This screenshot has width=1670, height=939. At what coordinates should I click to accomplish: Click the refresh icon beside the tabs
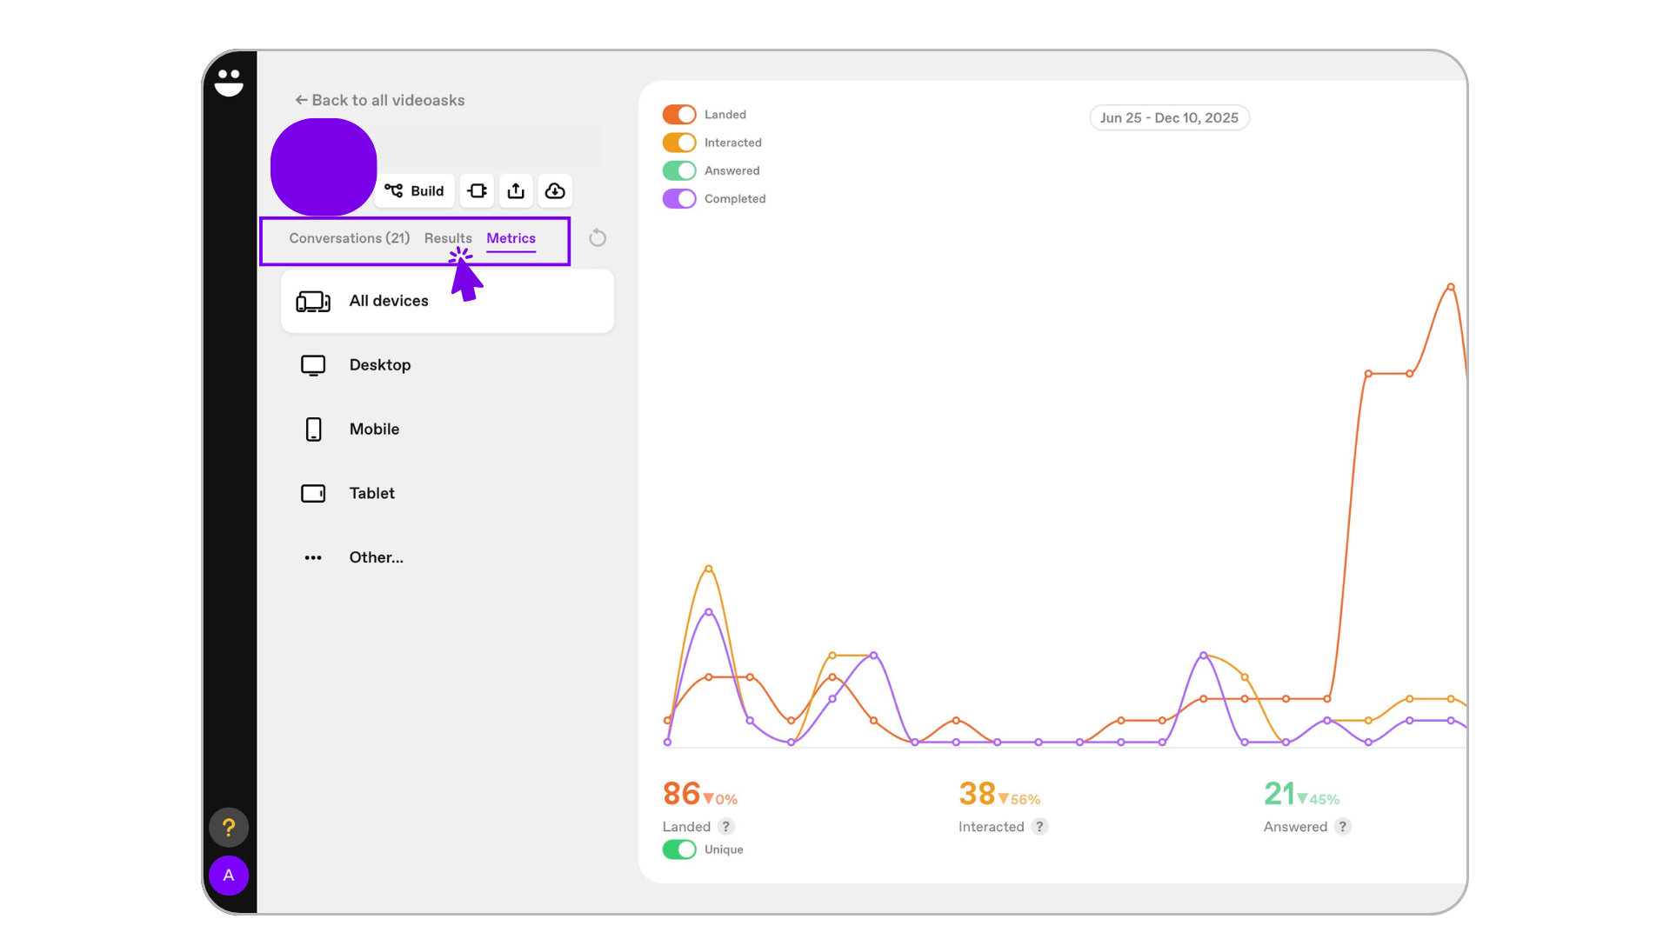tap(598, 238)
